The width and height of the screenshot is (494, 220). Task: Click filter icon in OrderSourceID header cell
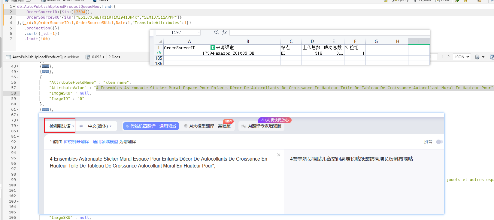coord(213,48)
